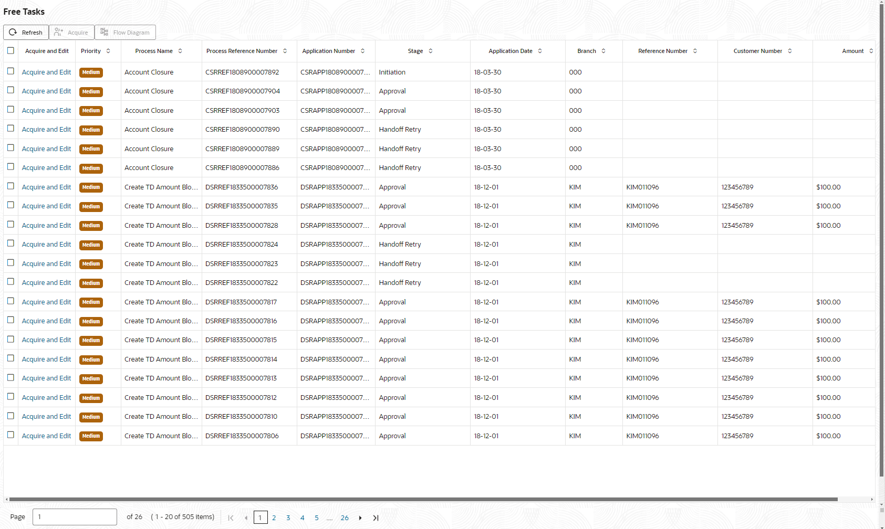Check row with reference DSRREF1833500007806
Screen dimensions: 885x529
coord(11,435)
